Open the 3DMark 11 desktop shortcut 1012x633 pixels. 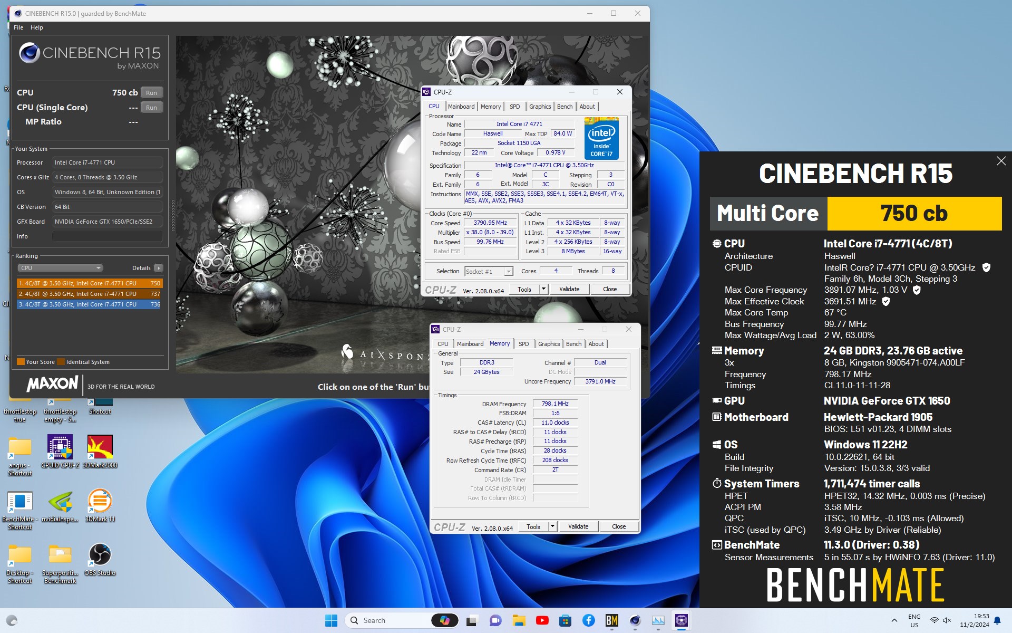click(100, 505)
